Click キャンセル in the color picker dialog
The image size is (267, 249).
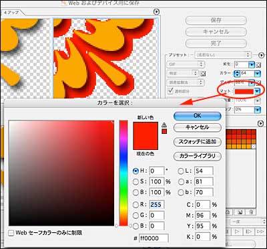[x=198, y=127]
